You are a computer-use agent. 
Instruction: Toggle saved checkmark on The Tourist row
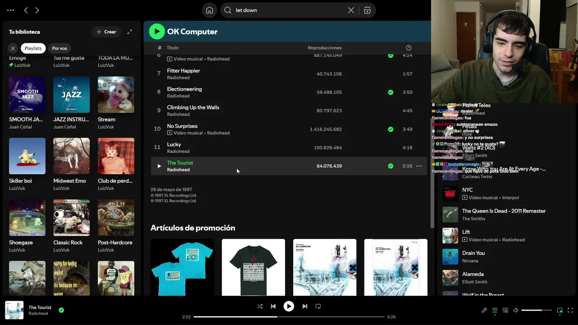click(391, 166)
